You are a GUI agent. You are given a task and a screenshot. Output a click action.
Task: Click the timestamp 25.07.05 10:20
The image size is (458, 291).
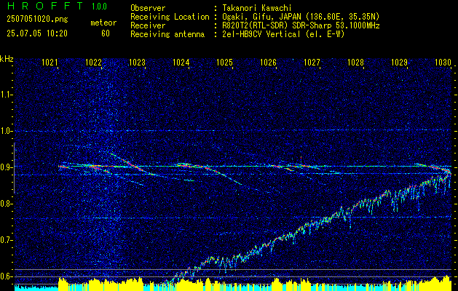point(37,33)
